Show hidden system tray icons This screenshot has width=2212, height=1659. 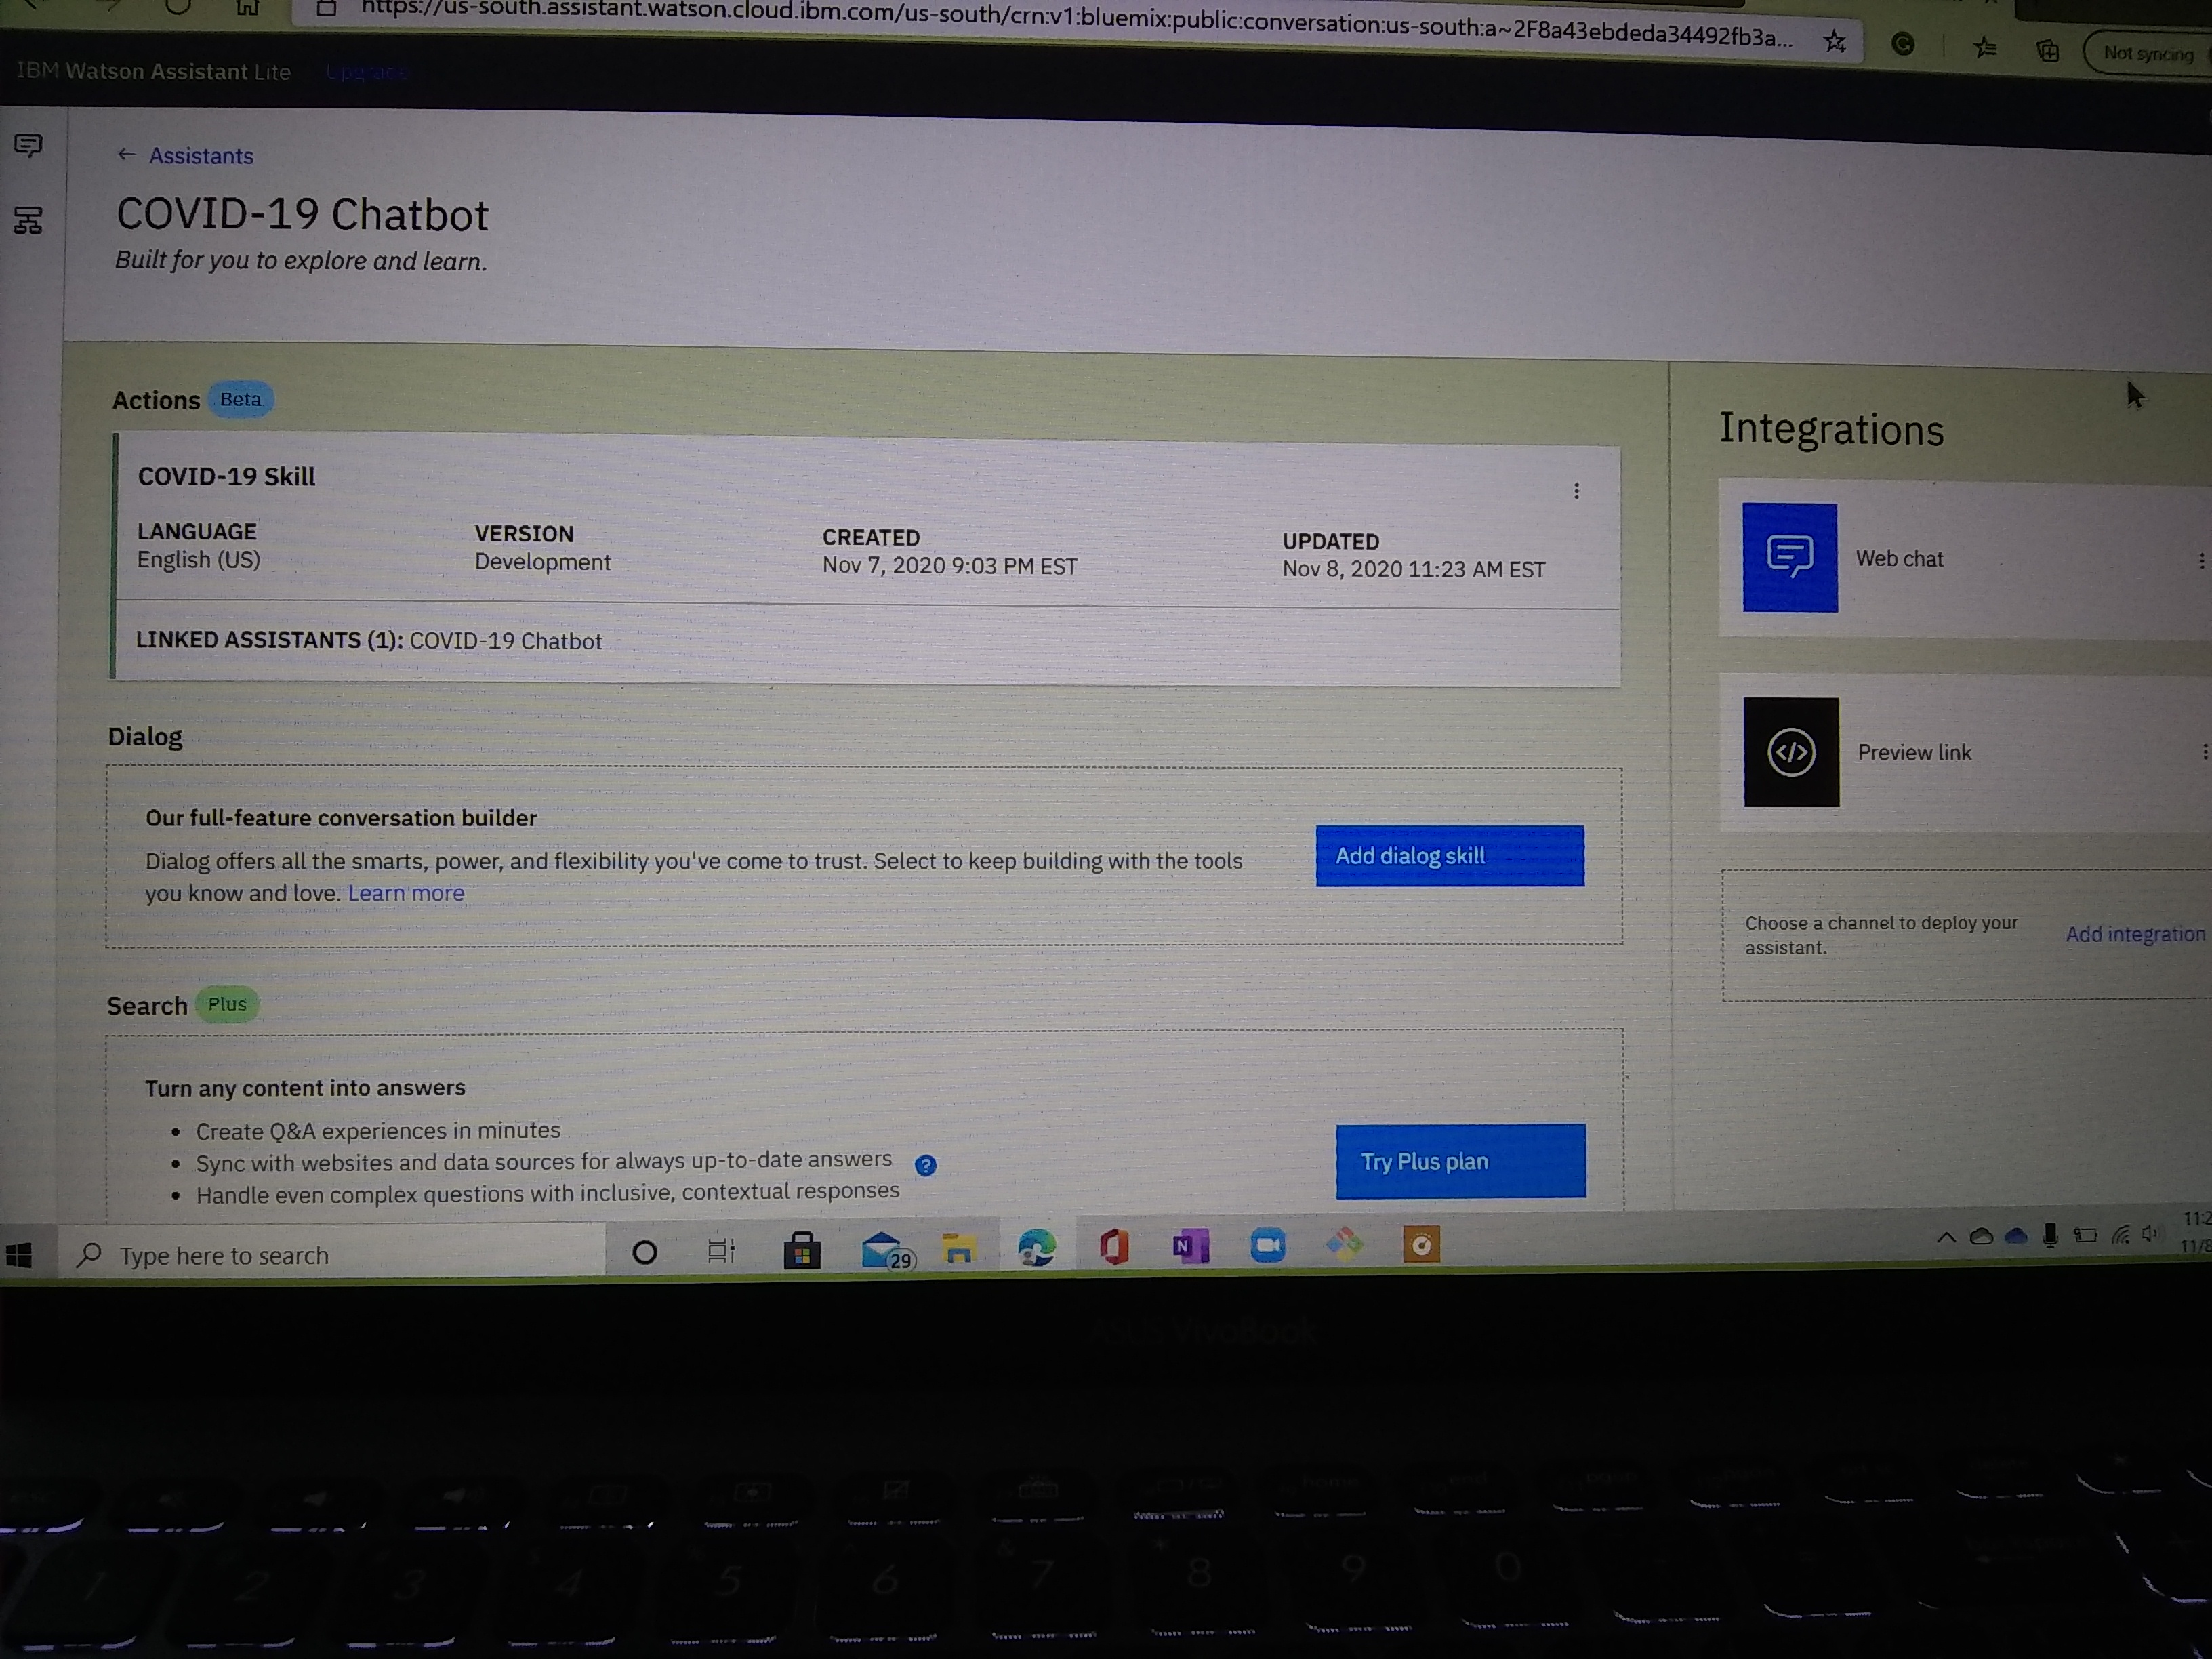tap(1945, 1238)
